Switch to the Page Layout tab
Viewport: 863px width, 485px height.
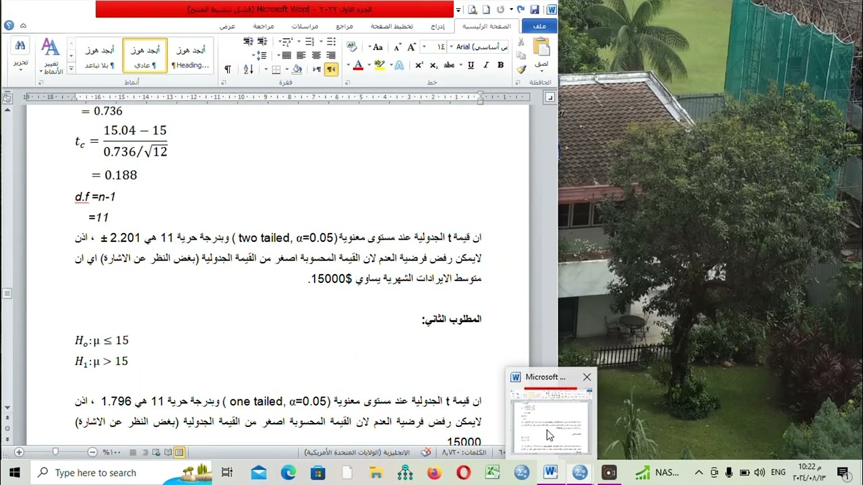[x=392, y=26]
